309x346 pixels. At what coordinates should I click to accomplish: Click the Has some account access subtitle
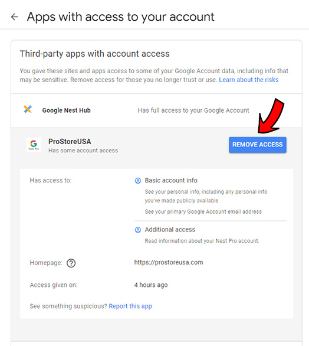coord(83,151)
